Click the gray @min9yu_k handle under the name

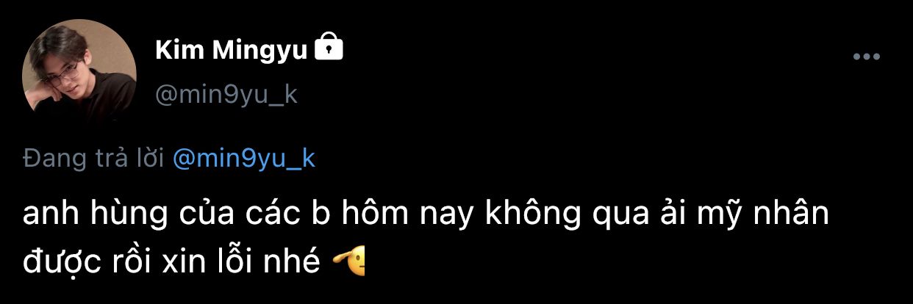(227, 94)
